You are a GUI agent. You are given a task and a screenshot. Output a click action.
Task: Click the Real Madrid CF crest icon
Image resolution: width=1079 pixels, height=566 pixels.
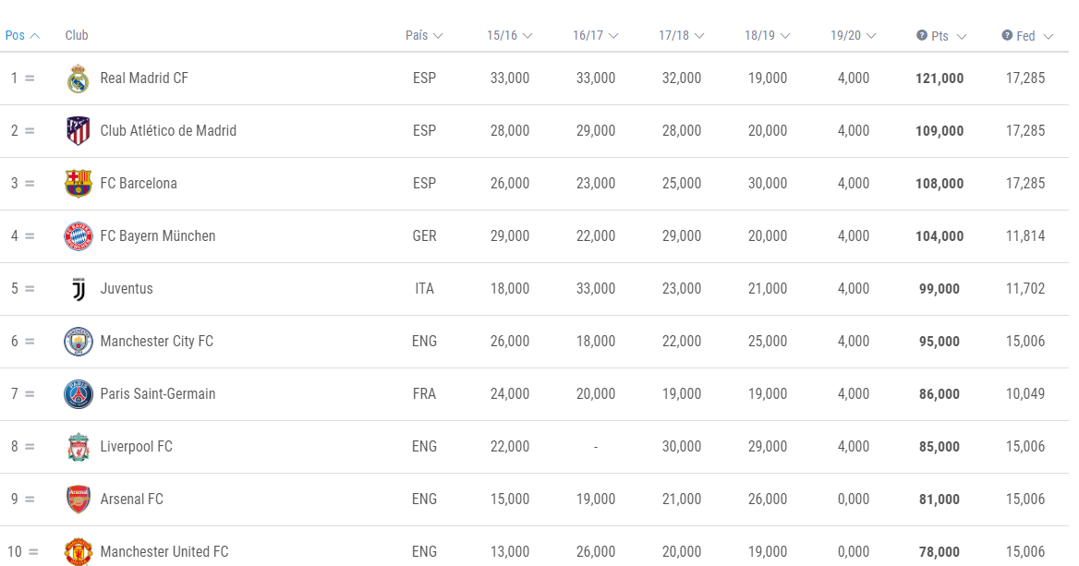79,78
